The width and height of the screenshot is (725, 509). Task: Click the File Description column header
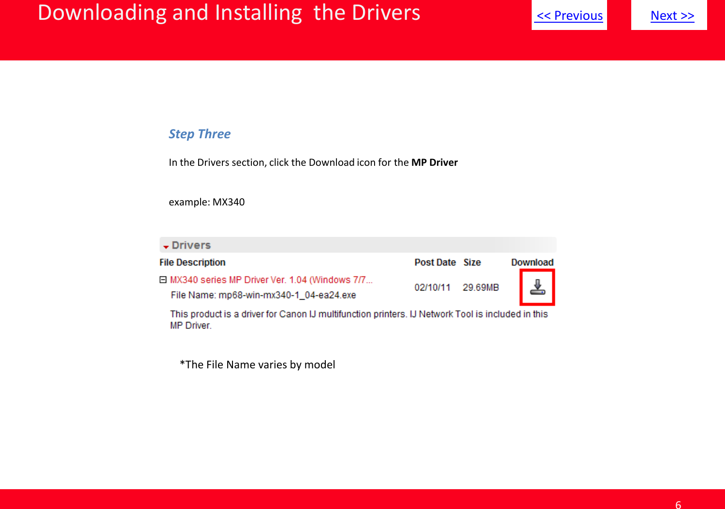pyautogui.click(x=192, y=262)
